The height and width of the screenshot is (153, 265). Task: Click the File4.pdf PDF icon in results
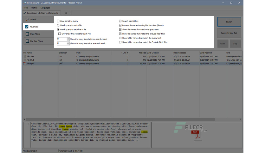[25, 64]
